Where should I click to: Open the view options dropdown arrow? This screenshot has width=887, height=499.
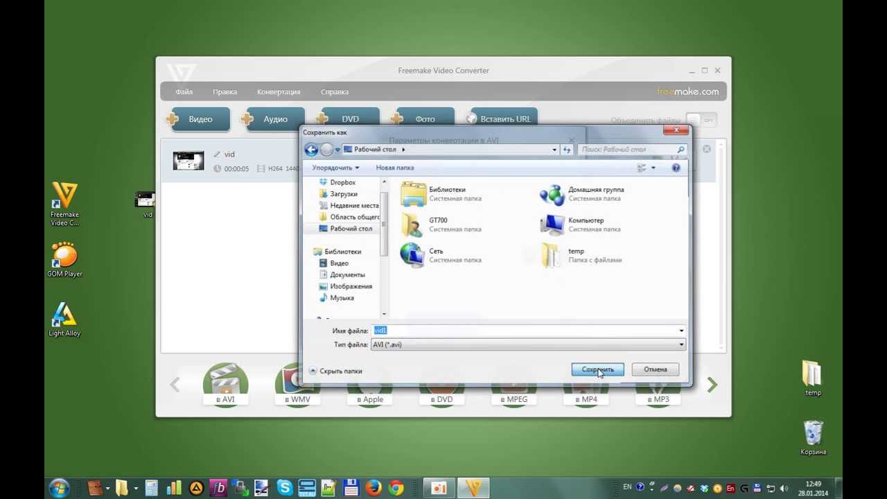pos(653,168)
